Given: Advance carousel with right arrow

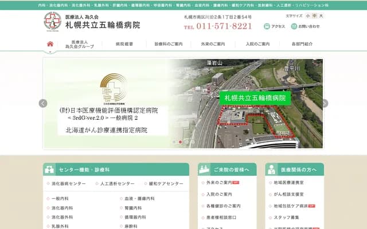Looking at the screenshot, I should click(324, 104).
